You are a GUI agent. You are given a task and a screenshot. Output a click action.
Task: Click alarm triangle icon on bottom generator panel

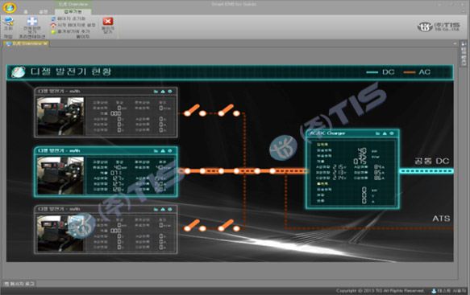coord(163,210)
